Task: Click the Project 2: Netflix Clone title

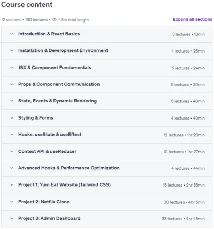Action: point(44,202)
